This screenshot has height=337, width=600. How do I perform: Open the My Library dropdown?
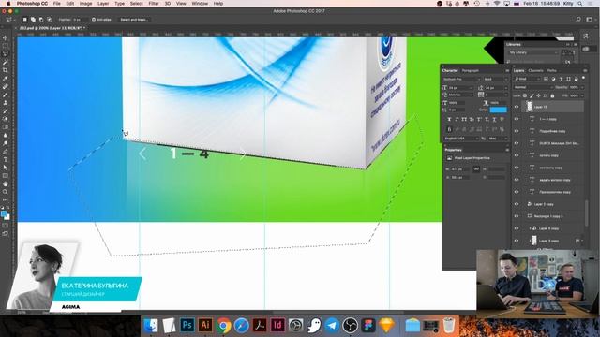532,52
